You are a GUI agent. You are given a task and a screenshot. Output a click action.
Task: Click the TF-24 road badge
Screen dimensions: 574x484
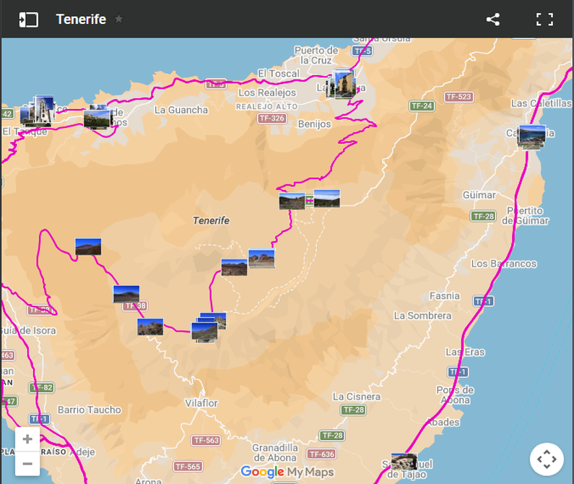click(x=422, y=106)
